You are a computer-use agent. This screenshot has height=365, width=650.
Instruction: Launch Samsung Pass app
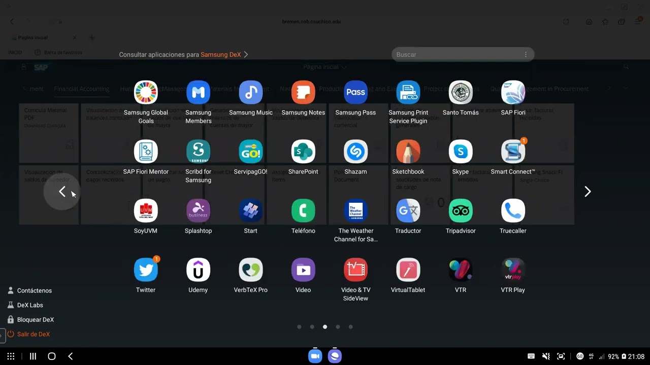point(355,92)
